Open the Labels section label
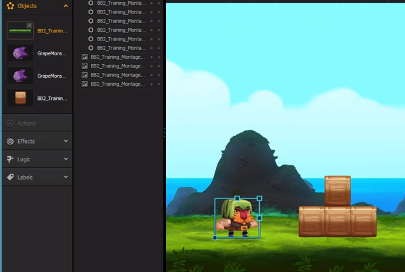Screen dimensions: 405x272 (x=25, y=178)
